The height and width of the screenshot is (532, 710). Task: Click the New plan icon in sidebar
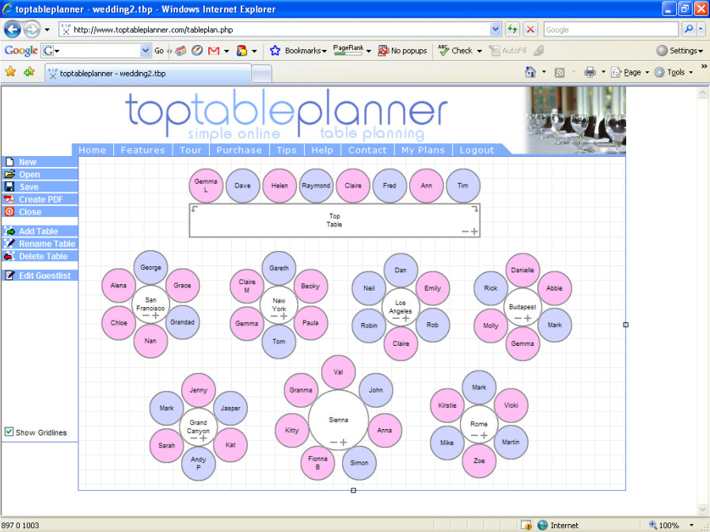(9, 161)
